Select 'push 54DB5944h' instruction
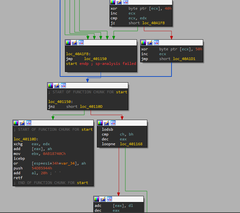The image size is (240, 213). [x=33, y=168]
